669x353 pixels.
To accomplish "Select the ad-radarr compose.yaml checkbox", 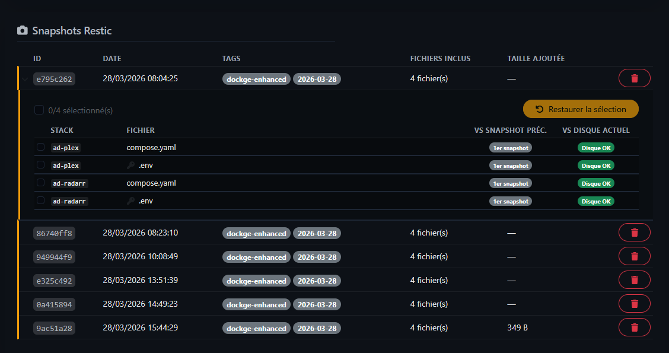I will click(x=40, y=183).
